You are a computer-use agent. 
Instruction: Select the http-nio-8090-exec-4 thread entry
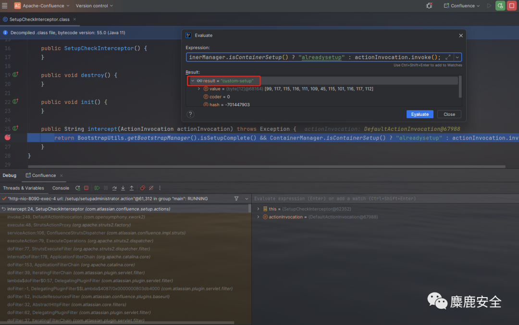pos(108,199)
